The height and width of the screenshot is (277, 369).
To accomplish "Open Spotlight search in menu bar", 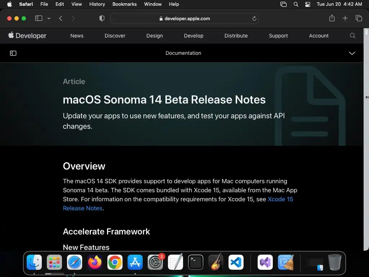I will coord(296,4).
